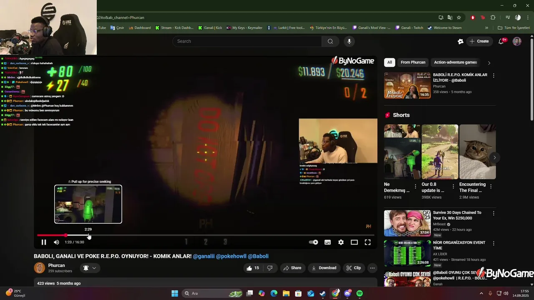Open more actions ellipsis menu

pyautogui.click(x=373, y=268)
